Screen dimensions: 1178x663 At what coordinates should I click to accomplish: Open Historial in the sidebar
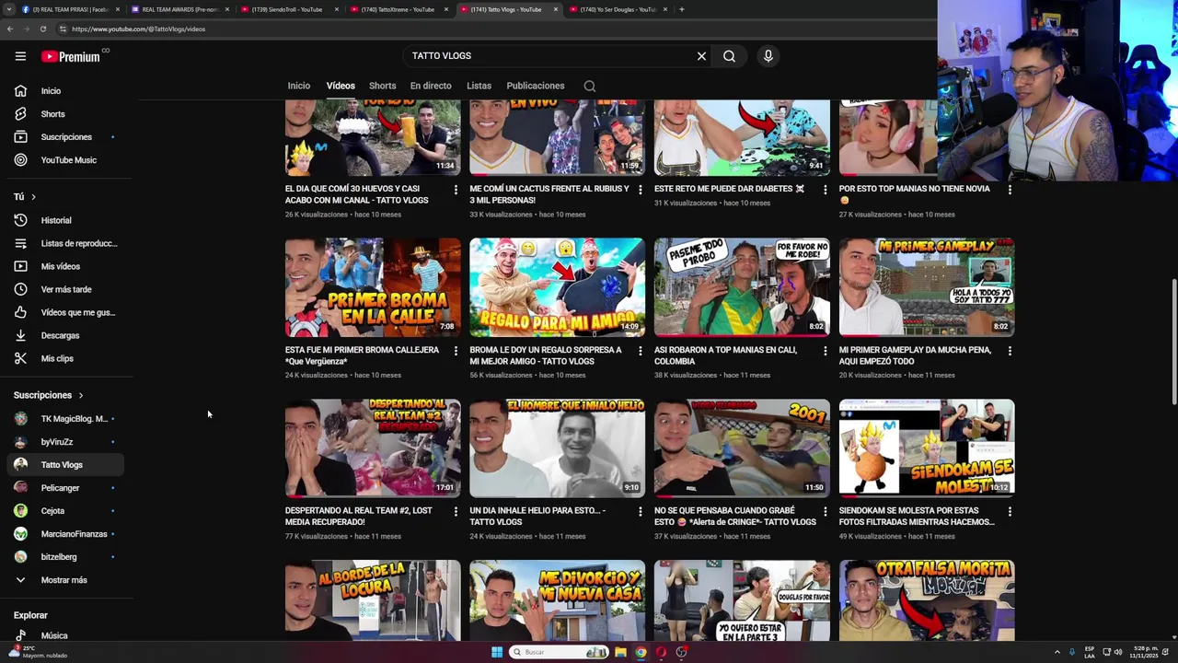(64, 220)
